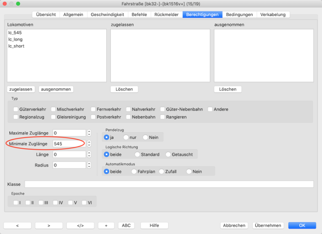322x234 pixels.
Task: Select 'Nein' under Pendelzug
Action: [145, 137]
